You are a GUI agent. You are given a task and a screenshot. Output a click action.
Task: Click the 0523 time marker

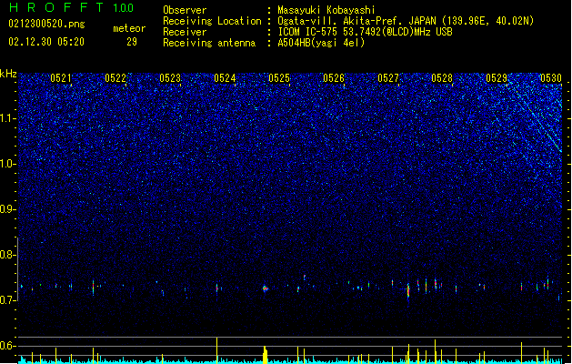click(170, 78)
